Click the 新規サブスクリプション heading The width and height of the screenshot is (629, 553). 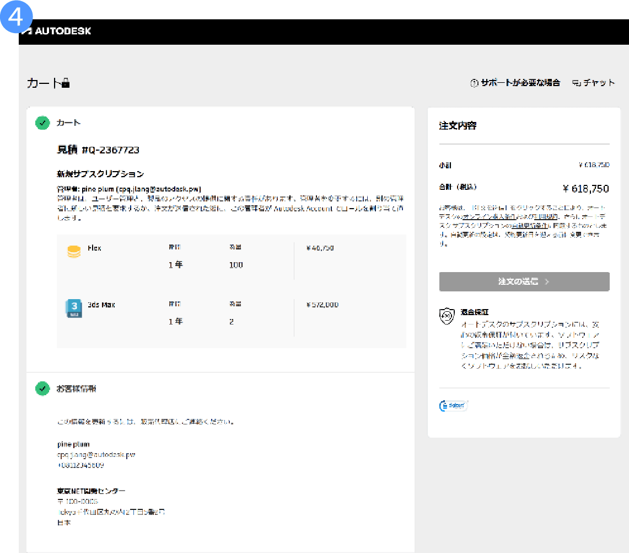(100, 173)
